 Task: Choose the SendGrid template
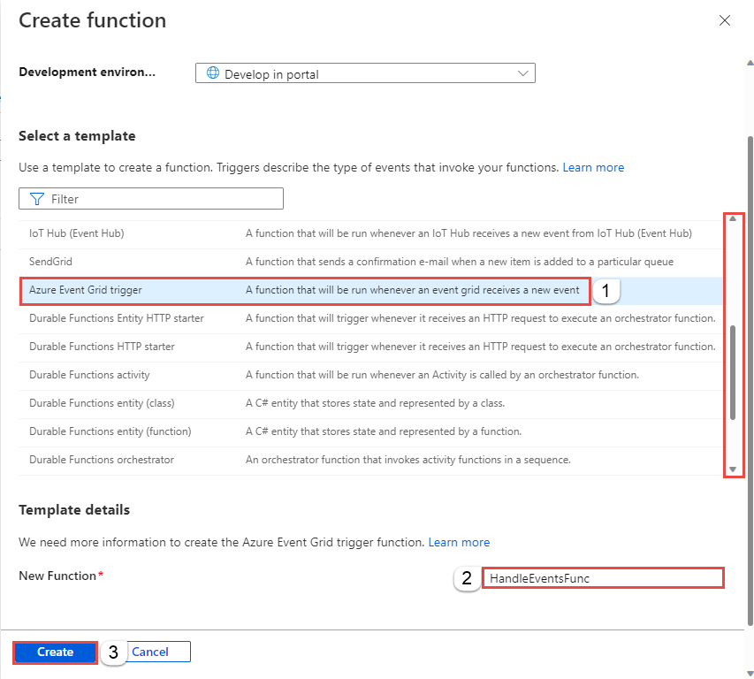[x=50, y=262]
